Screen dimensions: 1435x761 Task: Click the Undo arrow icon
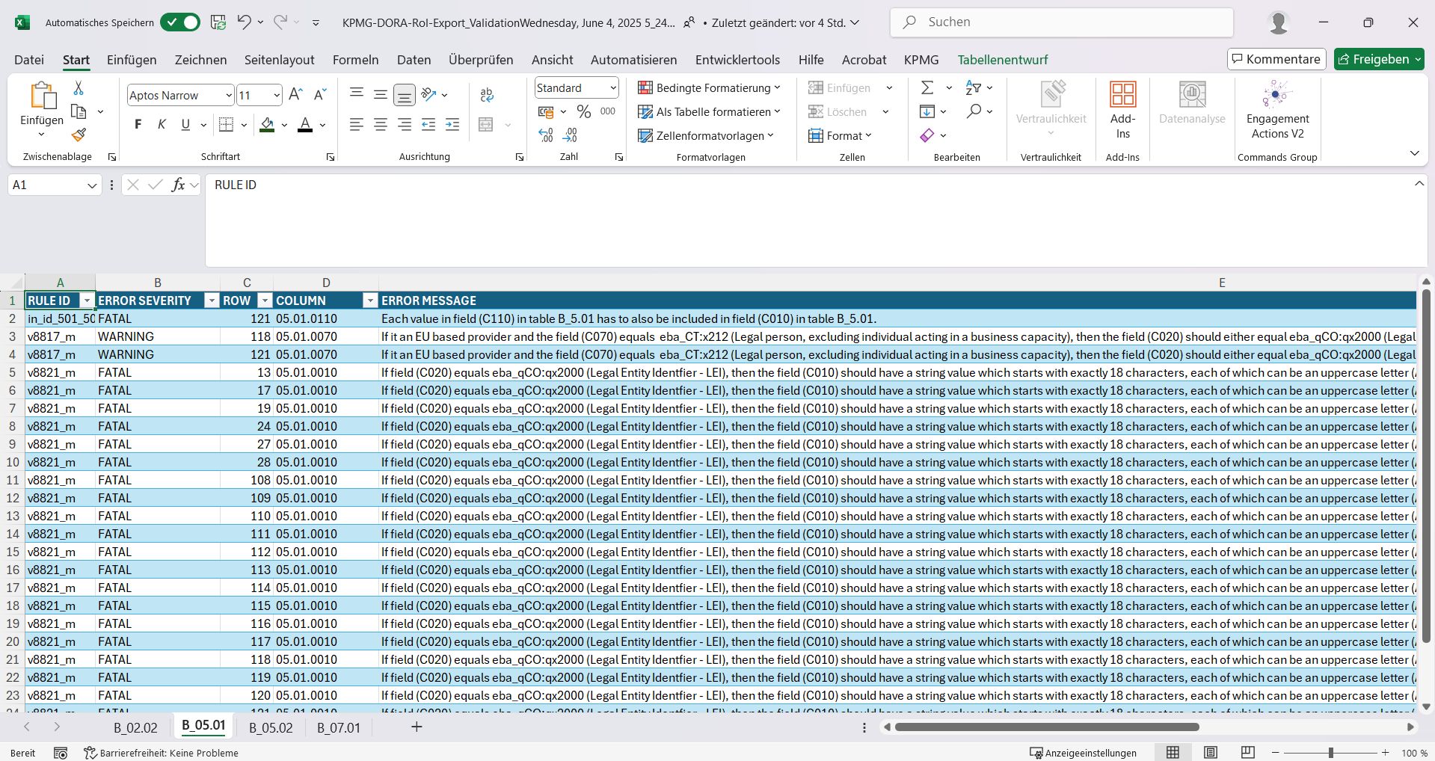[244, 22]
